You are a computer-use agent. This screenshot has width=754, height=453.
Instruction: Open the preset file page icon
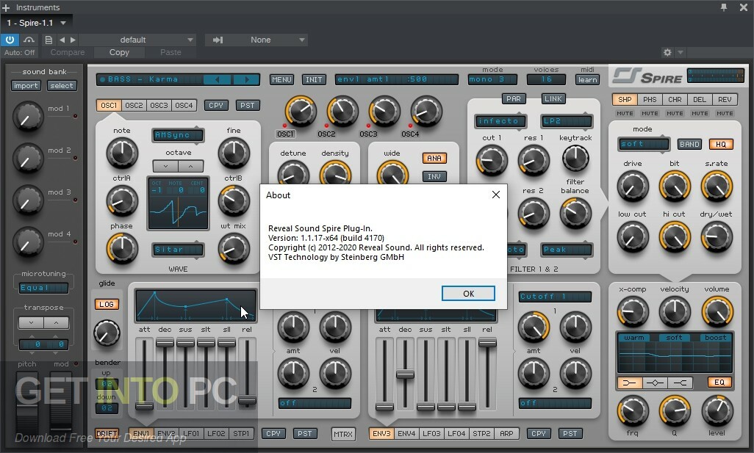click(x=49, y=40)
